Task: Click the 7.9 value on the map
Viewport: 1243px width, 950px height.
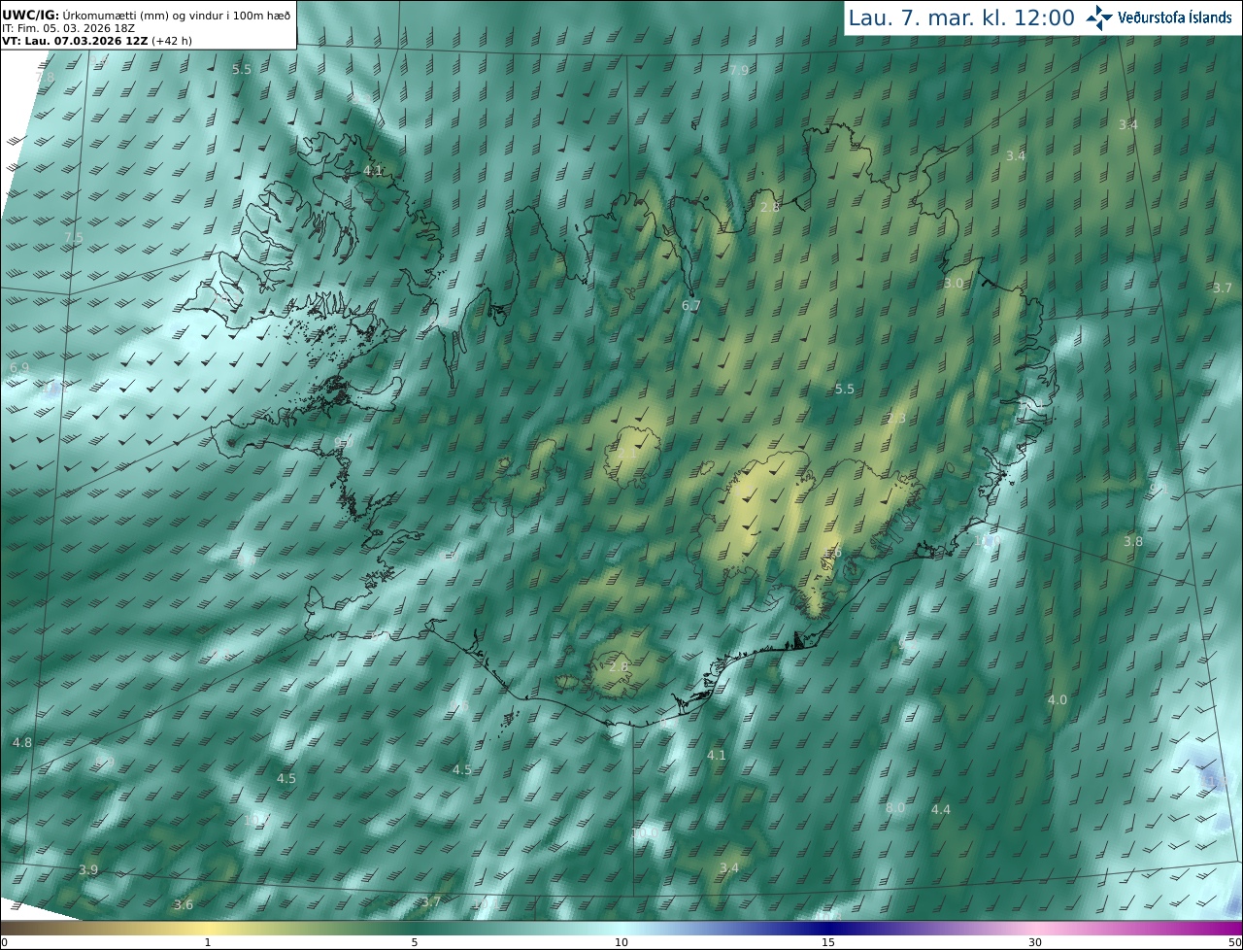Action: 739,71
